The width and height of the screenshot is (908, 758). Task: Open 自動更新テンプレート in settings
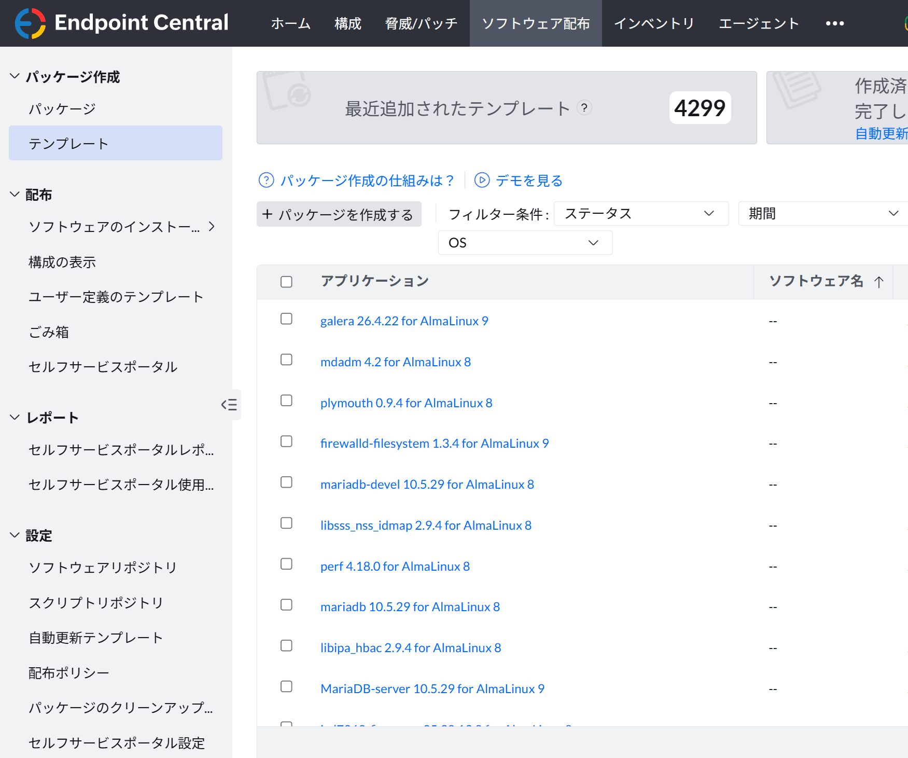[x=96, y=638]
